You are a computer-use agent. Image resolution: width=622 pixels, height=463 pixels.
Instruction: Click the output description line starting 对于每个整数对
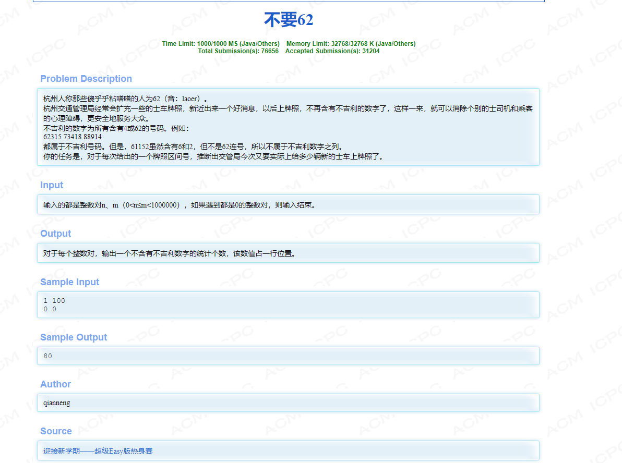pos(170,253)
